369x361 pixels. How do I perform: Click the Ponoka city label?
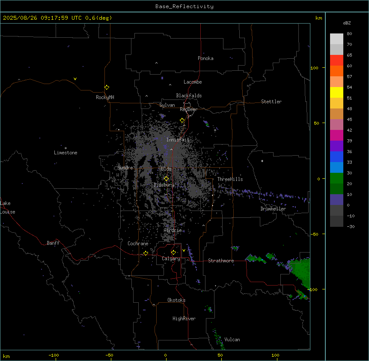[205, 58]
